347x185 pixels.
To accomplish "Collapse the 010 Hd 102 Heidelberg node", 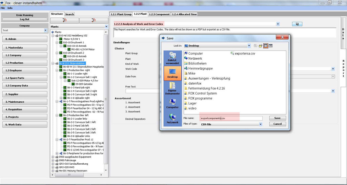I will point(53,36).
